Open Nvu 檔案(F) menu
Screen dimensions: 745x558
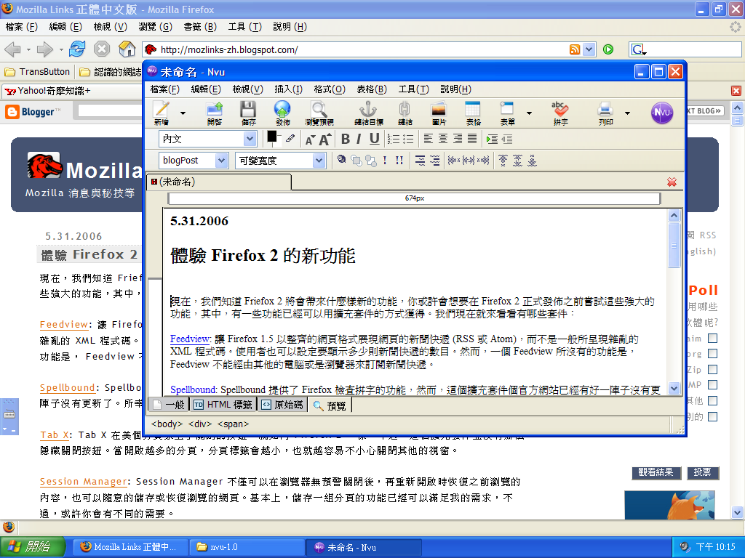coord(165,89)
